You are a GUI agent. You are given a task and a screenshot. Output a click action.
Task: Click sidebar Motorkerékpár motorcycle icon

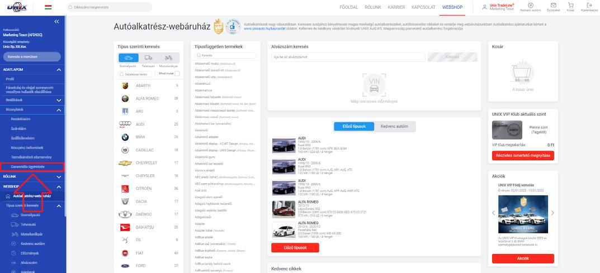[x=15, y=234]
